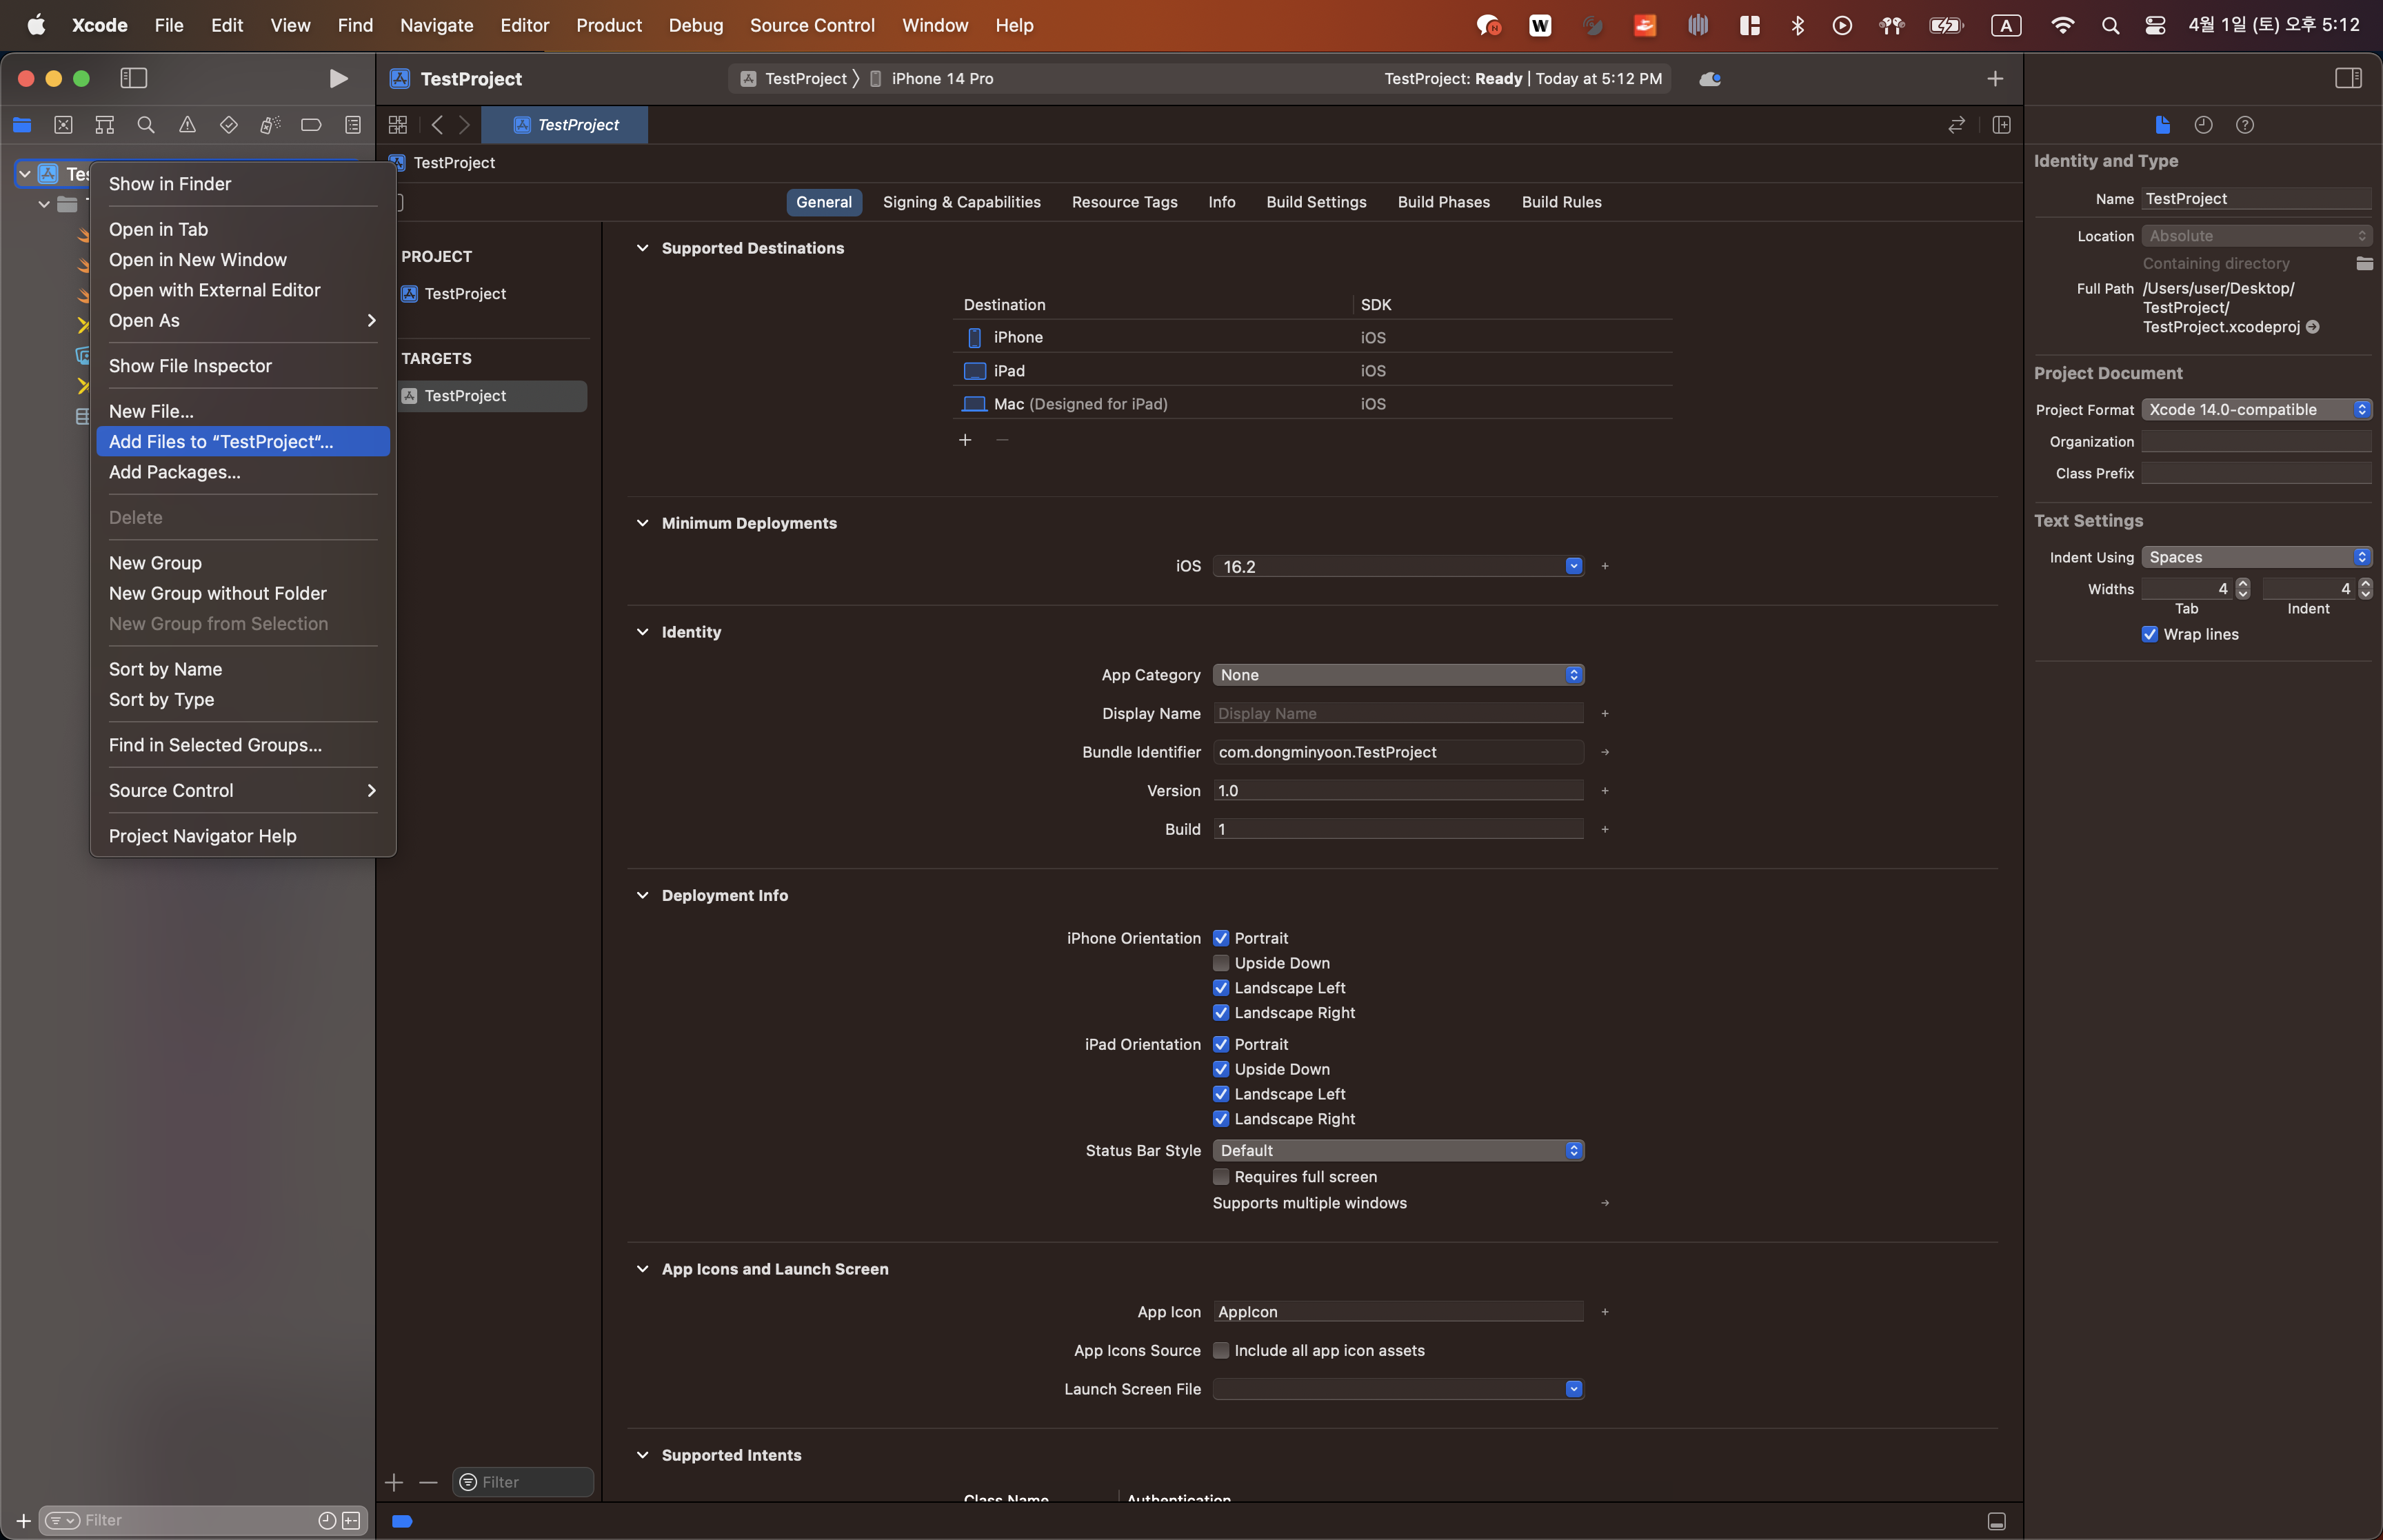Open the iOS 16.2 deployment dropdown
This screenshot has width=2383, height=1540.
[x=1573, y=566]
